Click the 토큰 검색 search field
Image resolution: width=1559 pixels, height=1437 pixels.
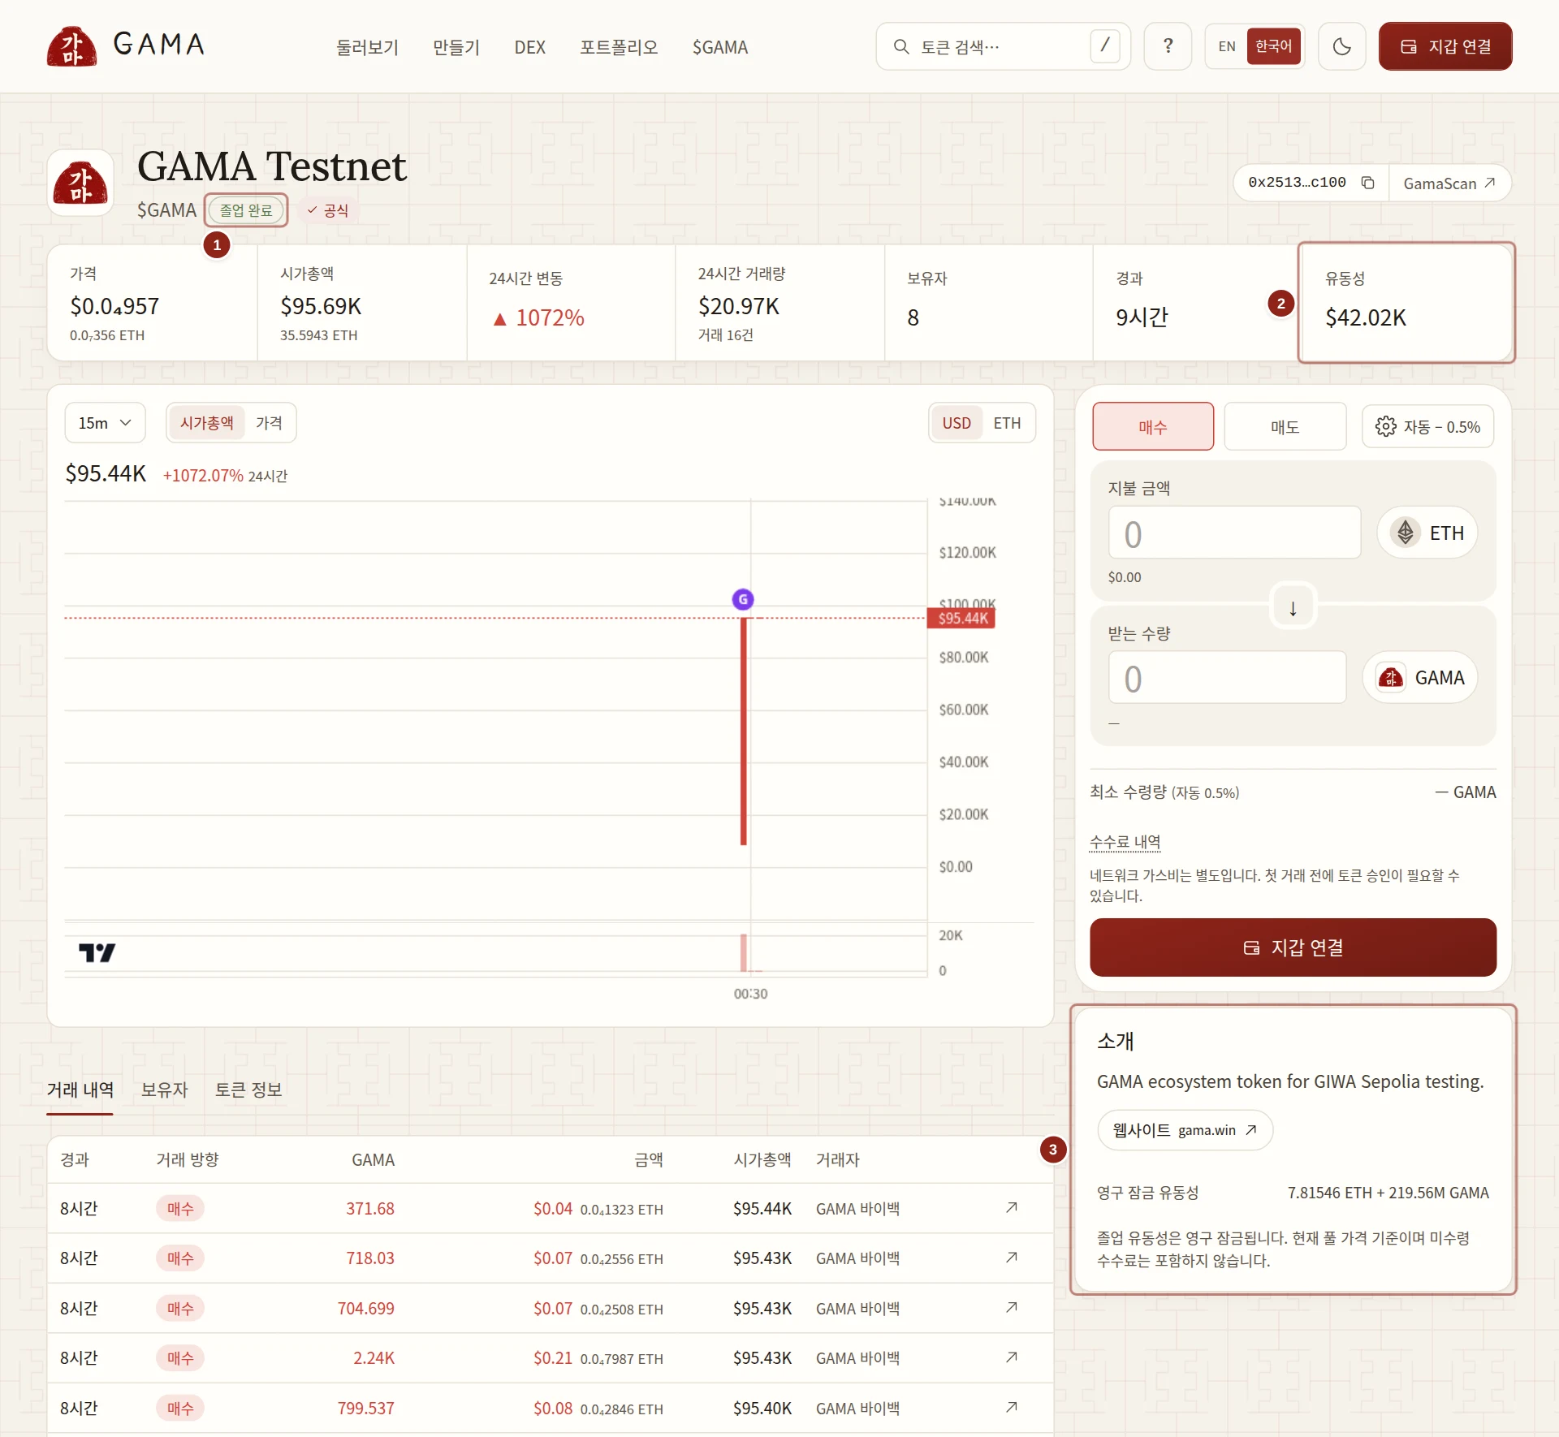pyautogui.click(x=1003, y=46)
